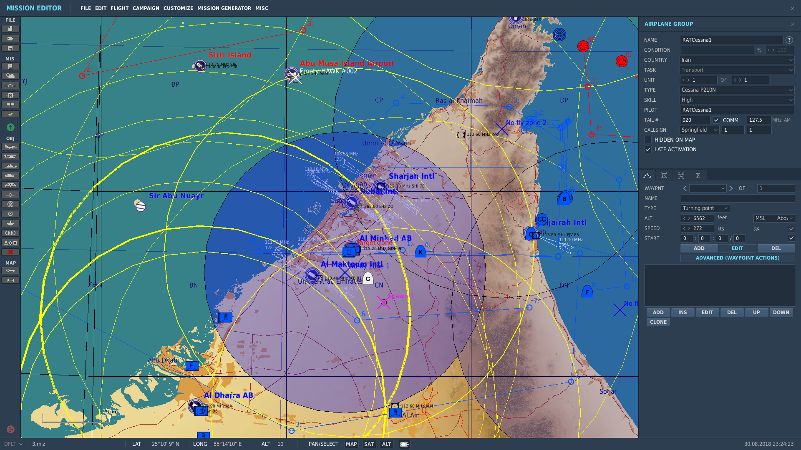Open the COUNTRY dropdown showing Iran
This screenshot has height=450, width=801.
(737, 60)
